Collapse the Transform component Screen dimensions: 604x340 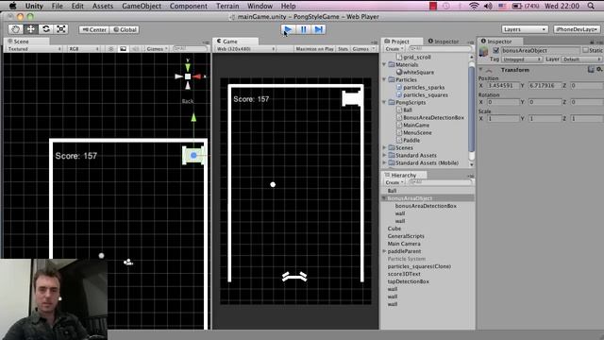pos(480,69)
